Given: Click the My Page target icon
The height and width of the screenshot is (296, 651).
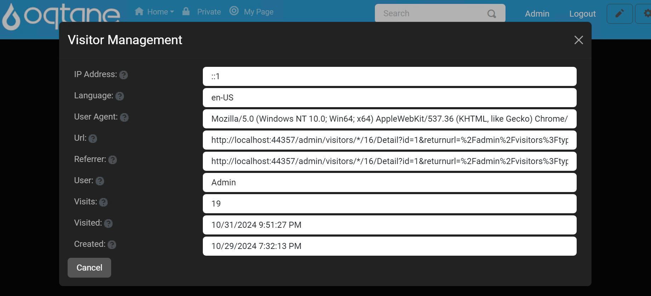Looking at the screenshot, I should [x=234, y=11].
